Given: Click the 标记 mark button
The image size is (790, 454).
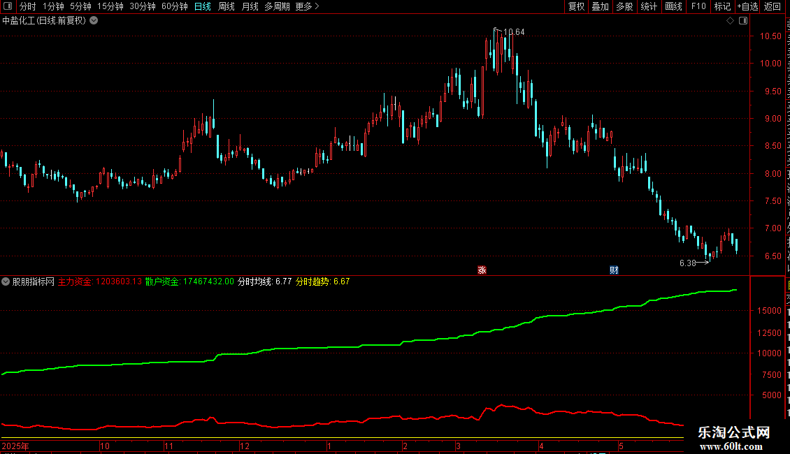Looking at the screenshot, I should coord(722,6).
